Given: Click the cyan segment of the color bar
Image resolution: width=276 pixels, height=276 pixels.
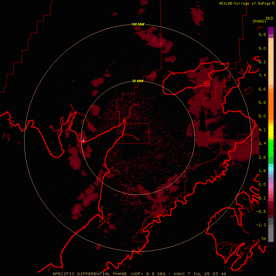Looking at the screenshot, I should coord(271,168).
